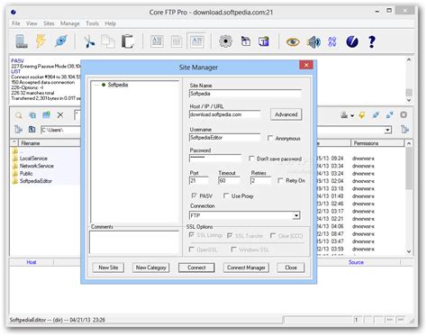Toggle Don't save password checkbox
427x336 pixels.
pyautogui.click(x=251, y=159)
